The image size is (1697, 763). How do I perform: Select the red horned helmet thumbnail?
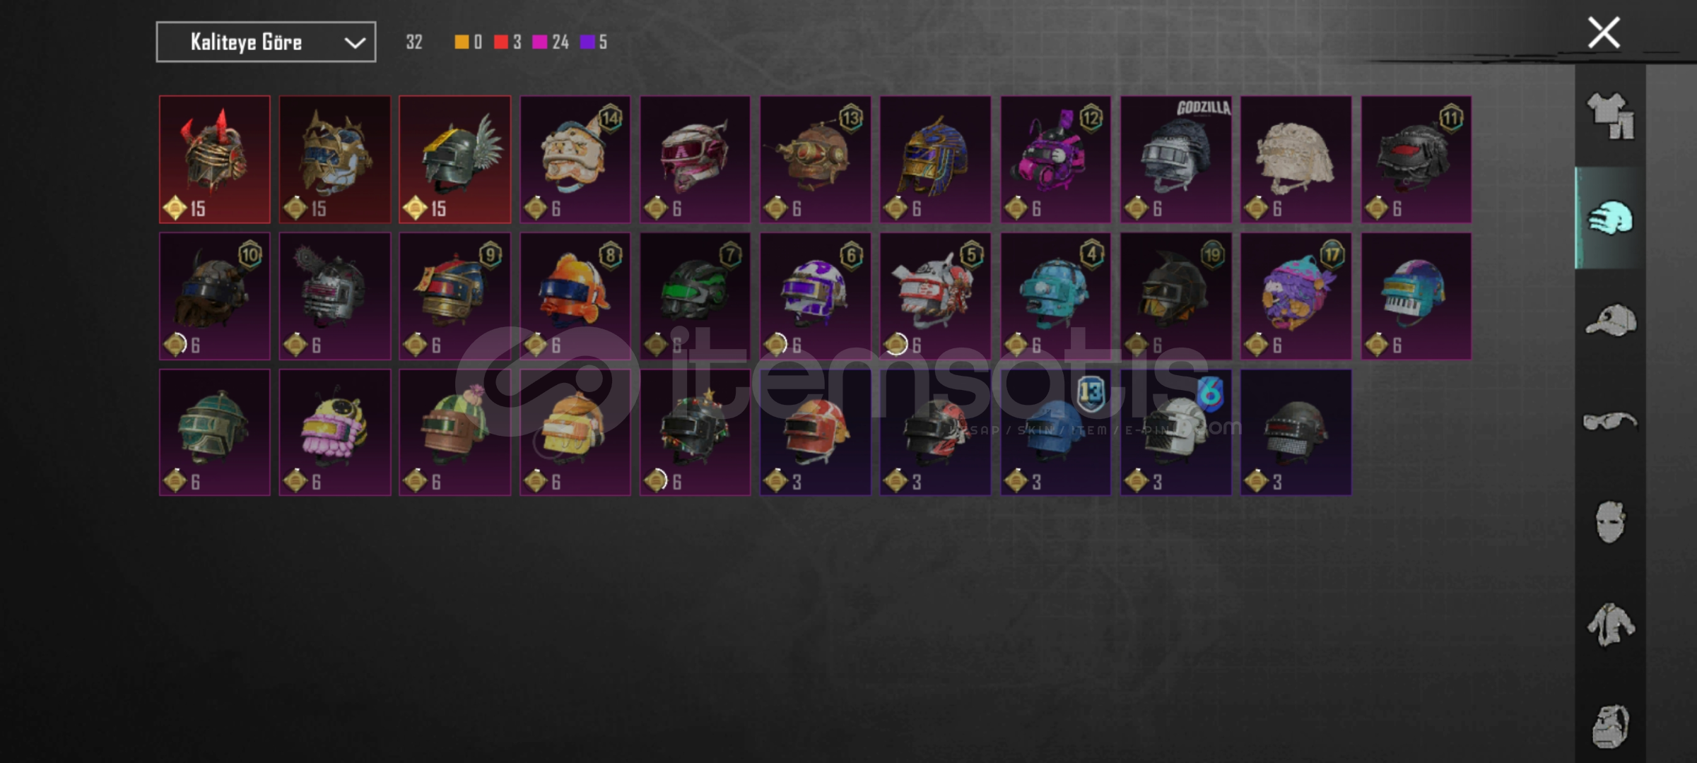[215, 160]
